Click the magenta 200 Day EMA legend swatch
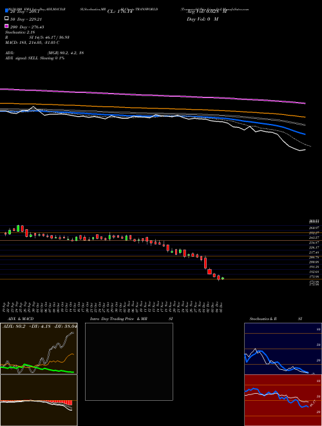The image size is (322, 426). click(7, 26)
